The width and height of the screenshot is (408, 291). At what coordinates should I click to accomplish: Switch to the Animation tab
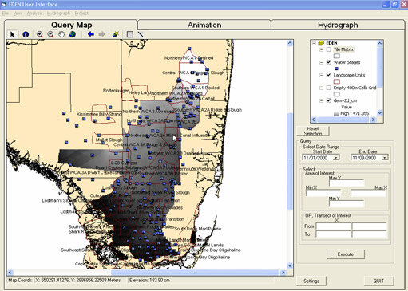pos(204,25)
